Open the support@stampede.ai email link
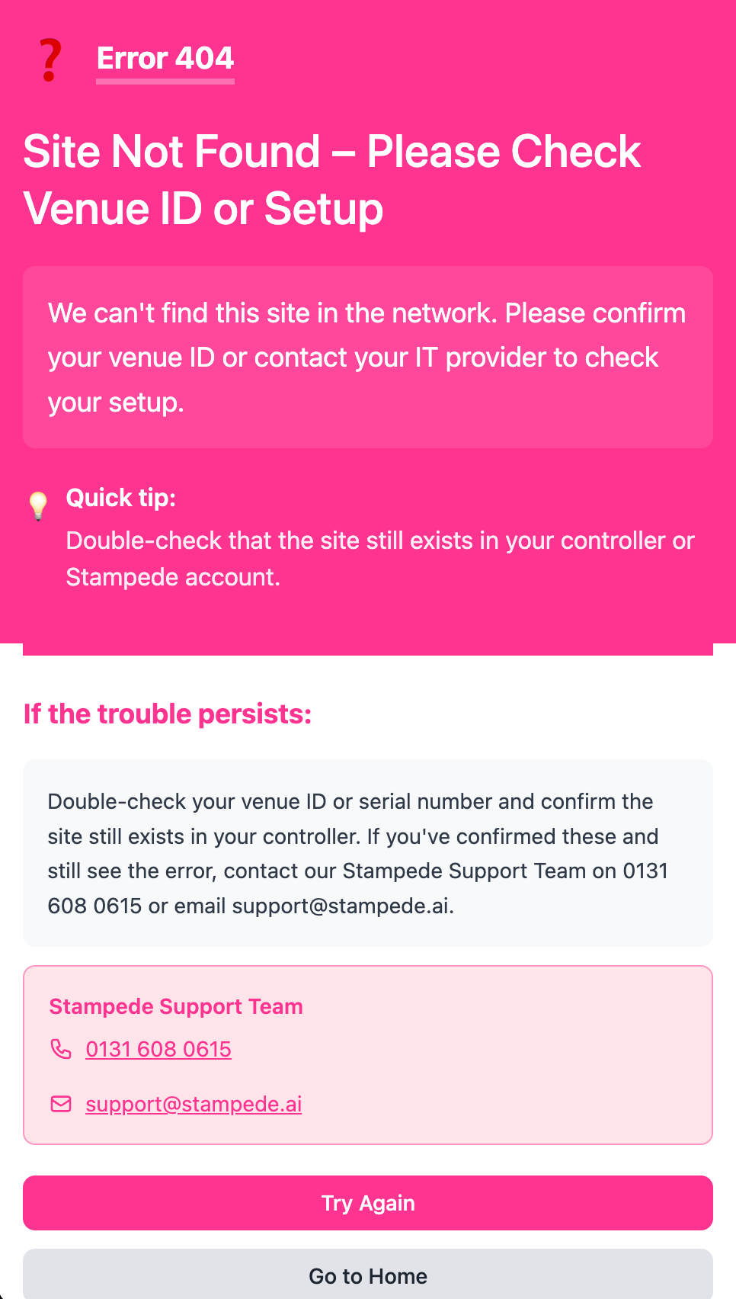Viewport: 736px width, 1299px height. [194, 1104]
